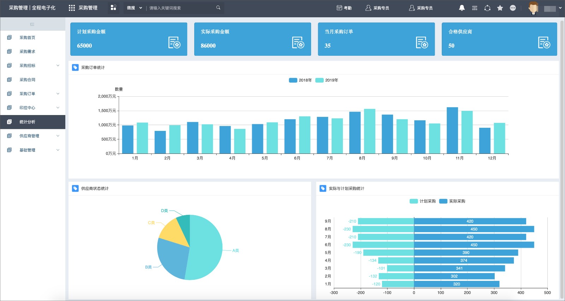Select 采购合同 in the sidebar
Viewport: 565px width, 301px height.
click(x=32, y=80)
